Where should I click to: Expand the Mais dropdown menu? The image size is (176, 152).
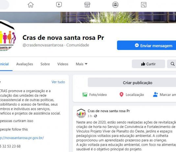[x=82, y=64]
